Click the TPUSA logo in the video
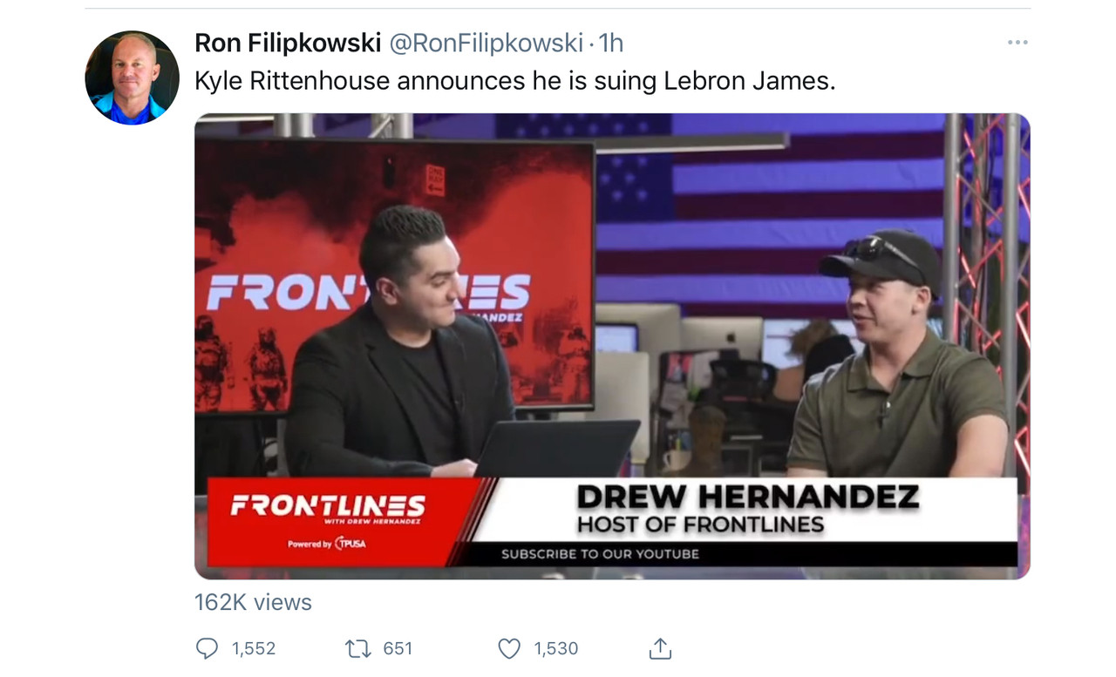1116x677 pixels. (350, 544)
